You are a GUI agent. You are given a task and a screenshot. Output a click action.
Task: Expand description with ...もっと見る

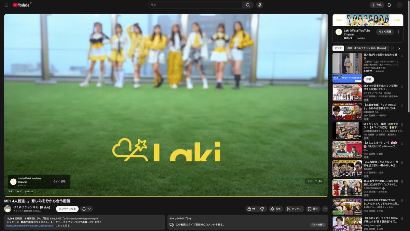click(63, 226)
